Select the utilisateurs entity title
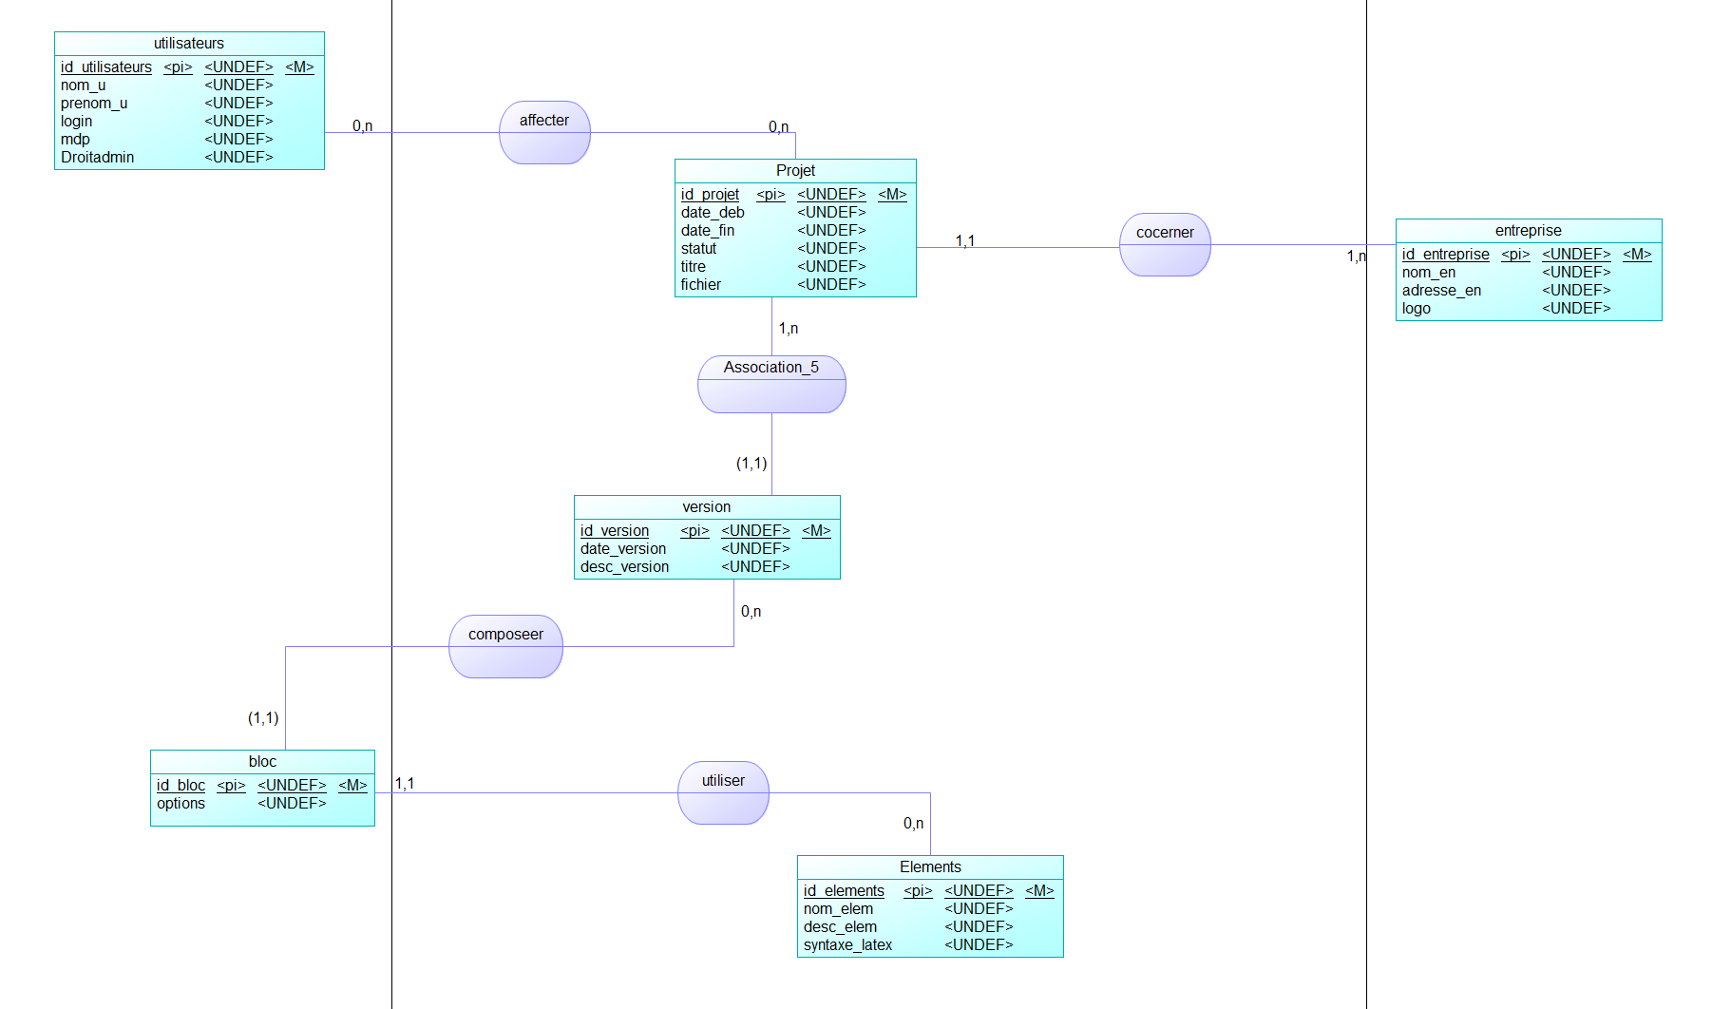 click(x=189, y=44)
